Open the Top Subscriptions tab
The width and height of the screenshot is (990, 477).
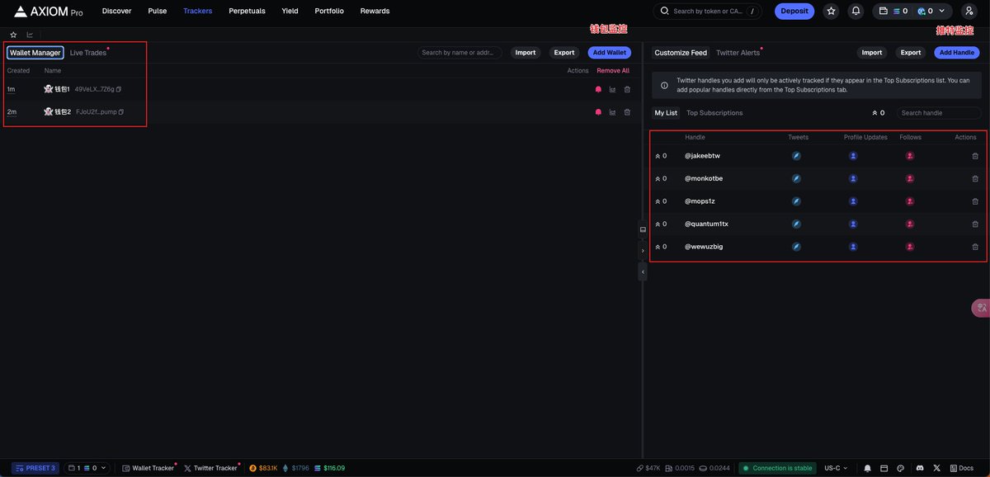(714, 113)
